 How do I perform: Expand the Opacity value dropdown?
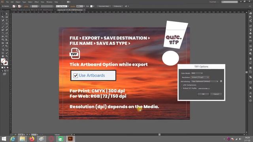(x=84, y=6)
